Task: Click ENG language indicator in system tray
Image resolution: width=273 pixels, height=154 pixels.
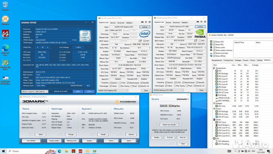Action: coord(253,151)
